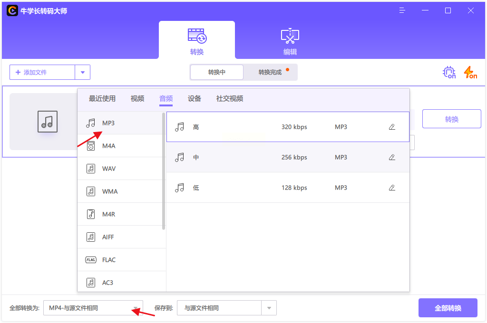Screen dimensions: 487x323
Task: Click the AIFF file icon
Action: [x=91, y=237]
